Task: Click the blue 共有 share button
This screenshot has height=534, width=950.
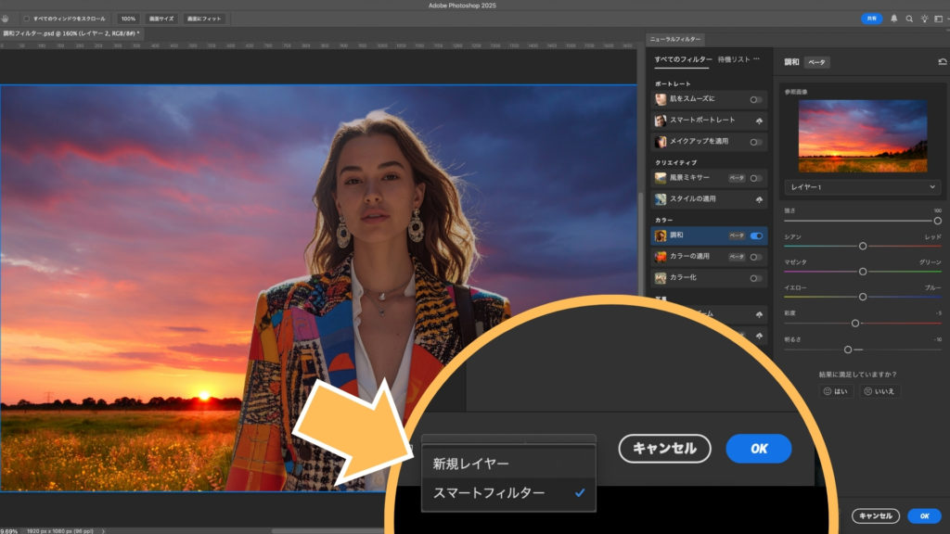Action: [x=871, y=19]
